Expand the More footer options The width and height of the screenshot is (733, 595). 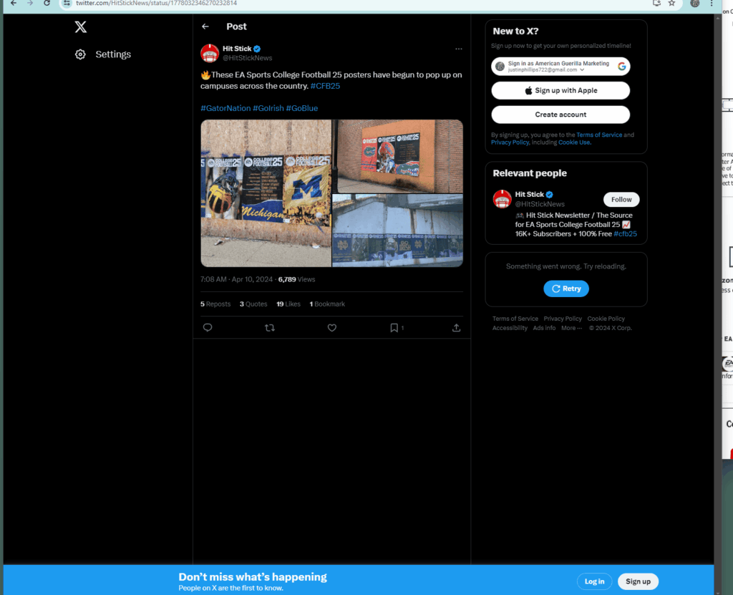[571, 328]
